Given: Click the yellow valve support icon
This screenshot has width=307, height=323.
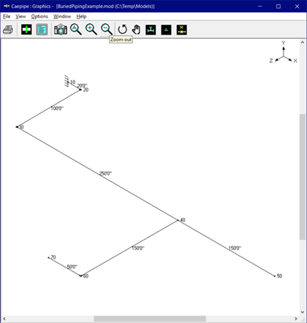Looking at the screenshot, I should click(181, 30).
